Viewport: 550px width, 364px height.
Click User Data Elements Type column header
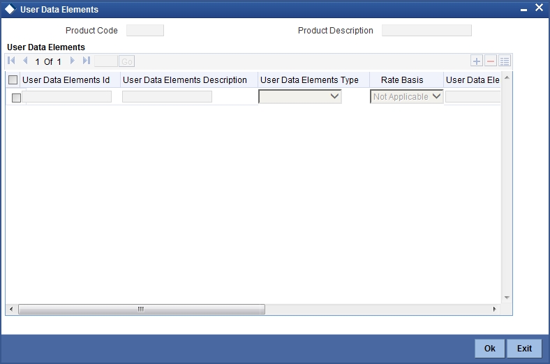309,80
